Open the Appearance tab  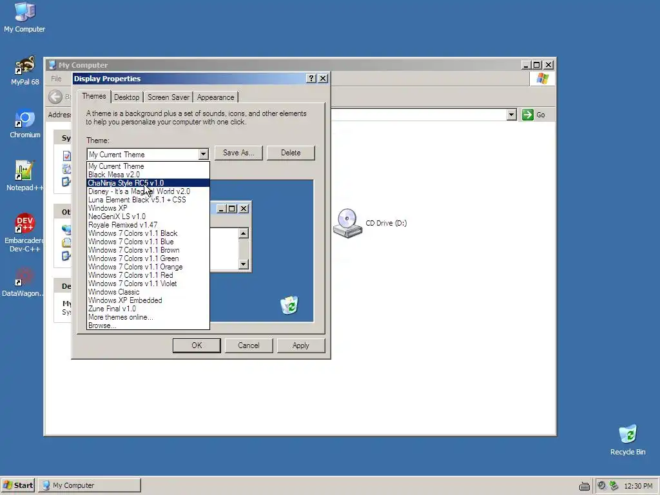pyautogui.click(x=215, y=97)
